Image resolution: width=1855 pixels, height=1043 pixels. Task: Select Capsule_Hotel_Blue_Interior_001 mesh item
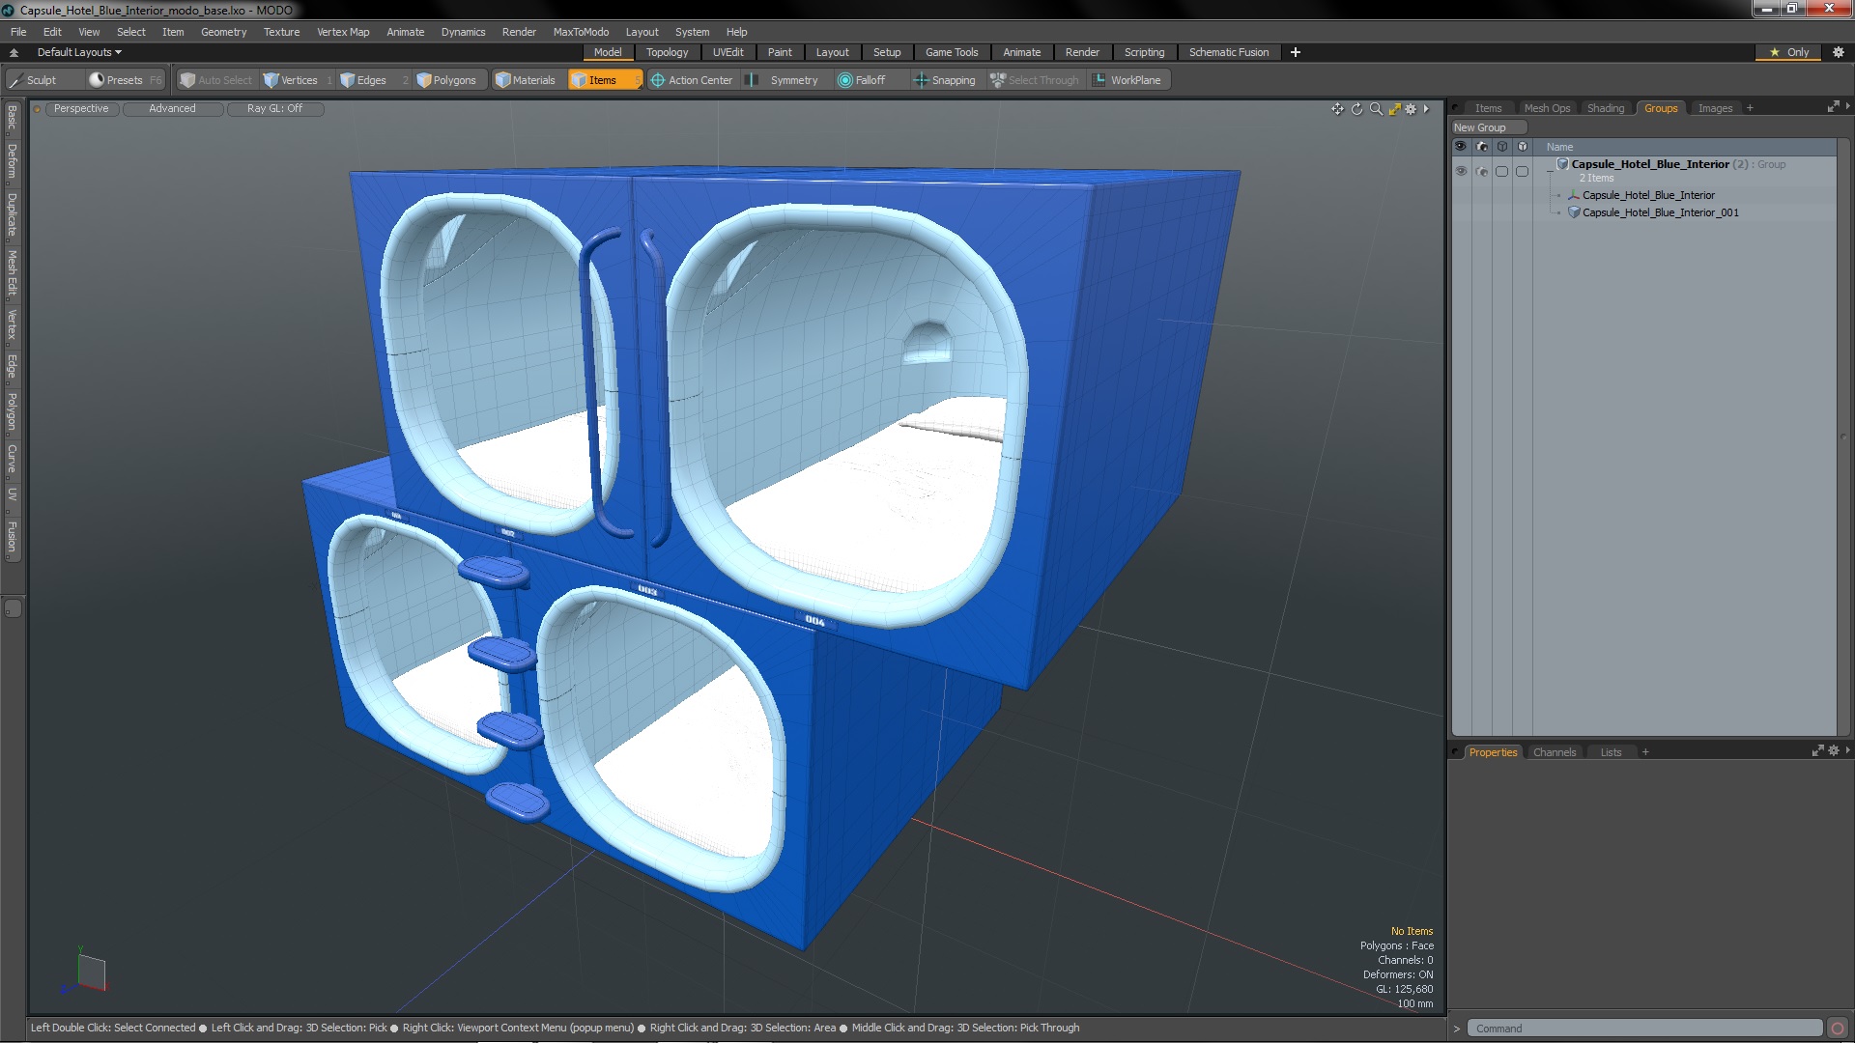coord(1660,212)
